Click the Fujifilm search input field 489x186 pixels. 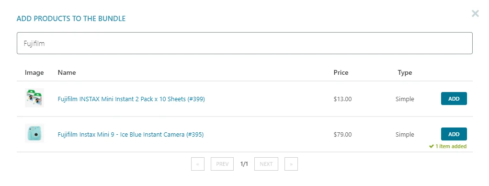coord(244,43)
